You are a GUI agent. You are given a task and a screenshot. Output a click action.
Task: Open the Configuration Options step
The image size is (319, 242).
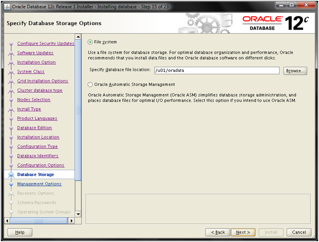pyautogui.click(x=41, y=165)
